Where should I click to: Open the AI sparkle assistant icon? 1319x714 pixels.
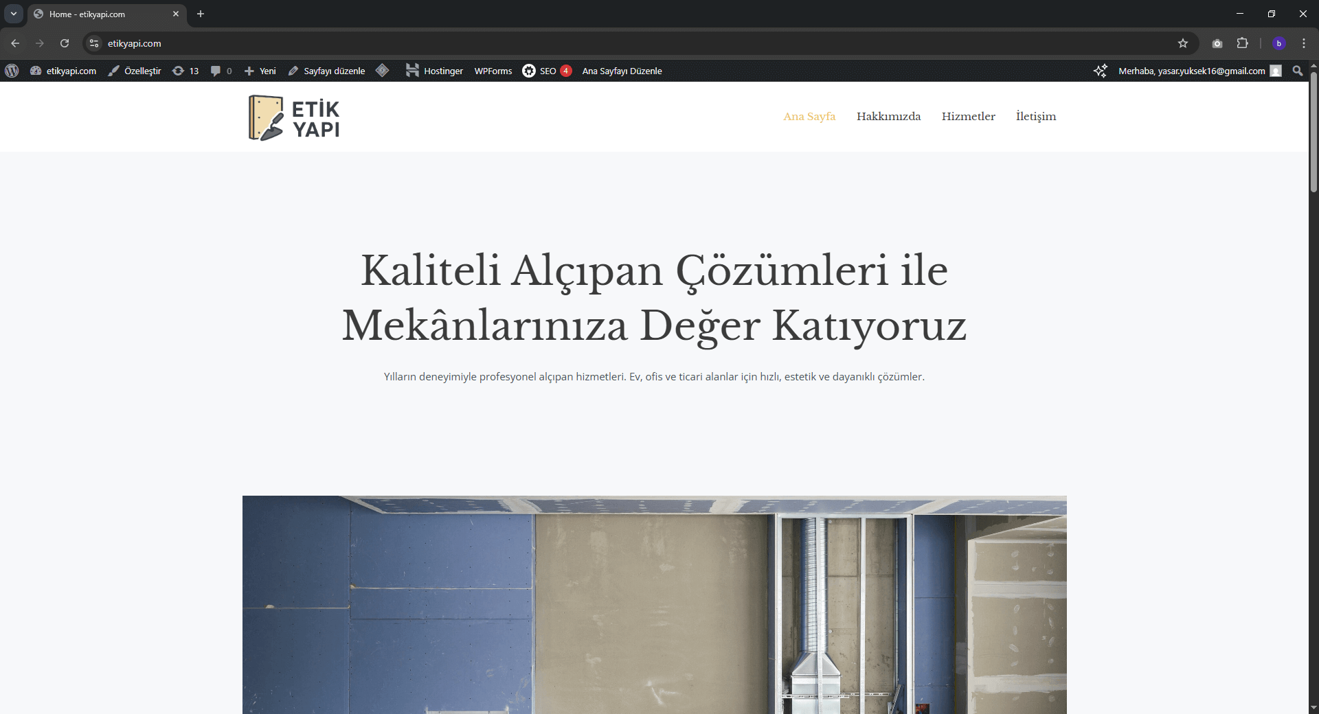(1101, 71)
